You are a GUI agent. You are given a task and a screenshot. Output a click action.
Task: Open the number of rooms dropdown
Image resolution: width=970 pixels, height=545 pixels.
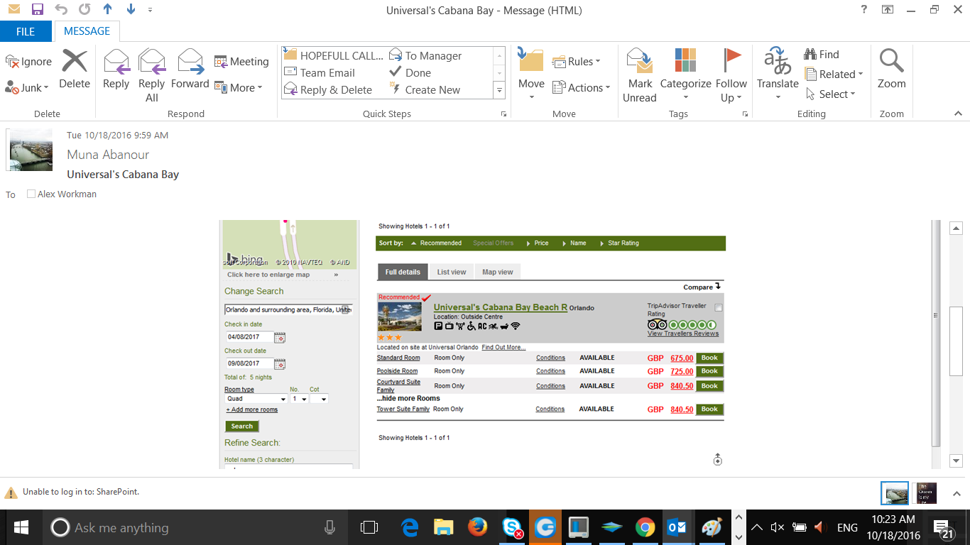click(x=299, y=399)
